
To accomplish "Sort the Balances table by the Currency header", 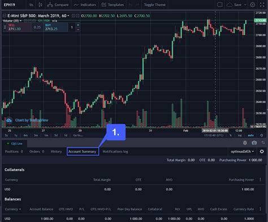I will pos(13,209).
